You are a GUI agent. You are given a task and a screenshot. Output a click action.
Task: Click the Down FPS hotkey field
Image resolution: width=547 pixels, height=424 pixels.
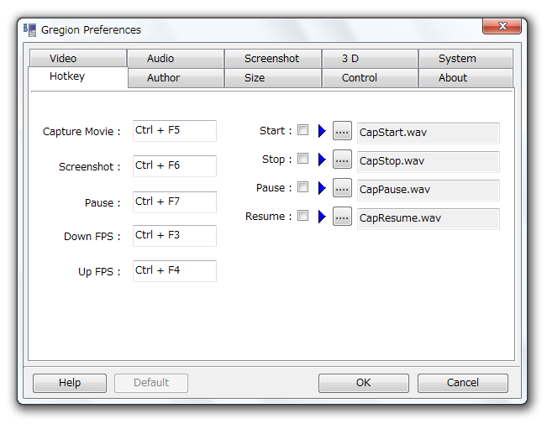[175, 236]
